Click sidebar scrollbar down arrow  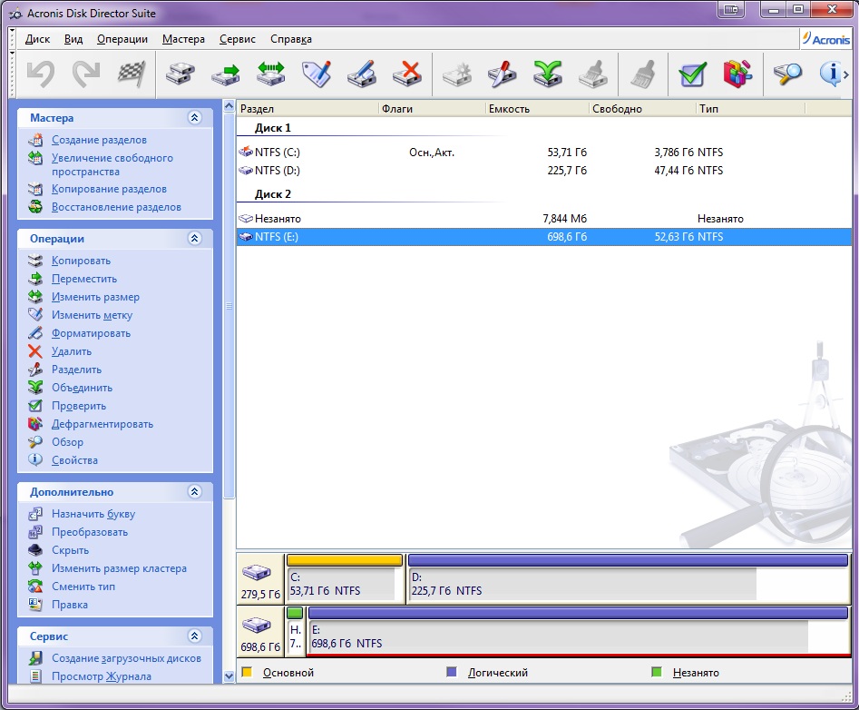(229, 676)
